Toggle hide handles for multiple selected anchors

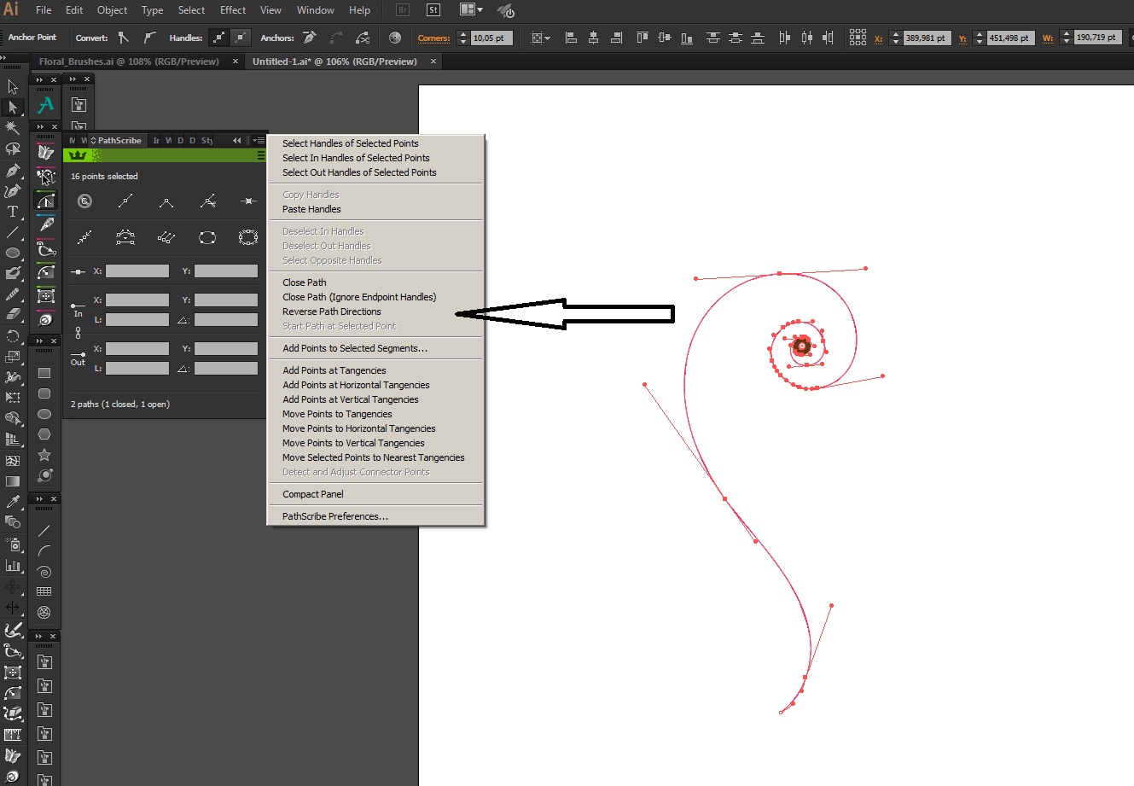coord(241,38)
